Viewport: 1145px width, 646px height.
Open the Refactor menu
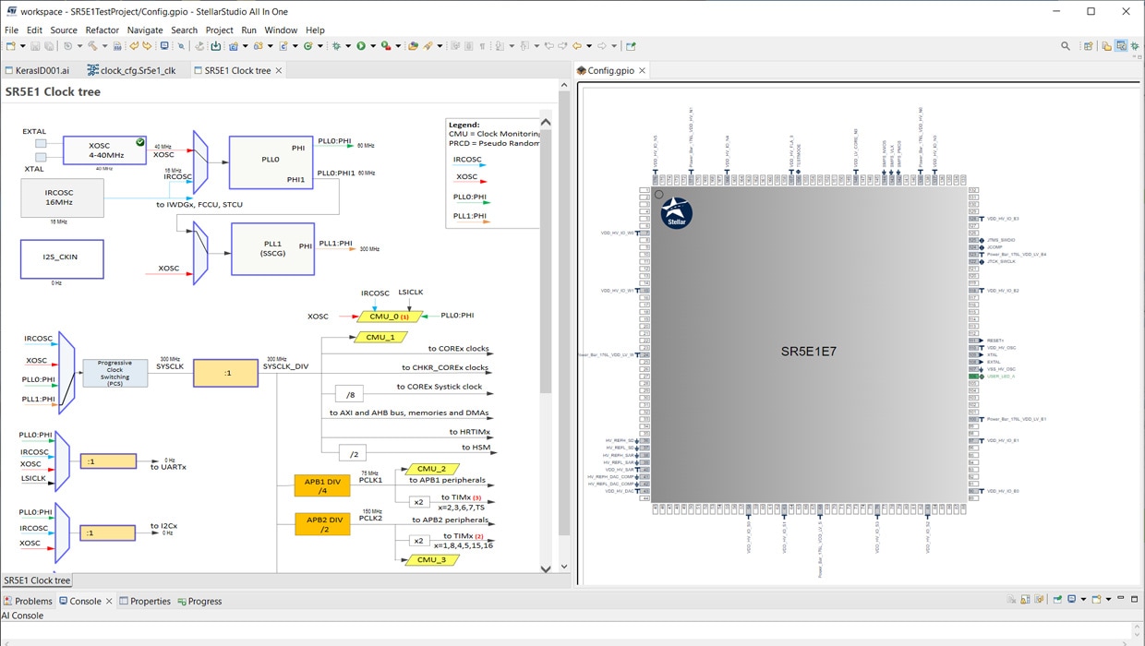tap(102, 30)
